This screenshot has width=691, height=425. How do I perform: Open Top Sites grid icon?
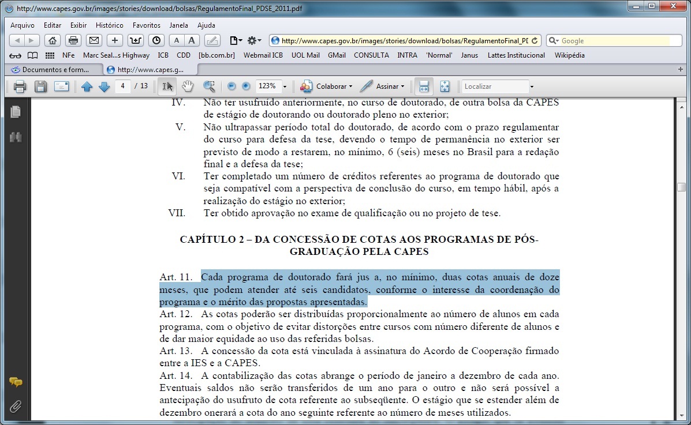[x=50, y=55]
